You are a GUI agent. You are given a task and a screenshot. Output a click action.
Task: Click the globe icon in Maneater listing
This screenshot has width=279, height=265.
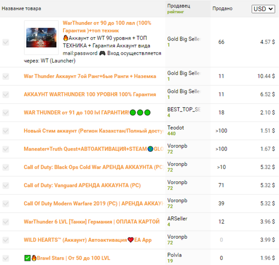(150, 149)
